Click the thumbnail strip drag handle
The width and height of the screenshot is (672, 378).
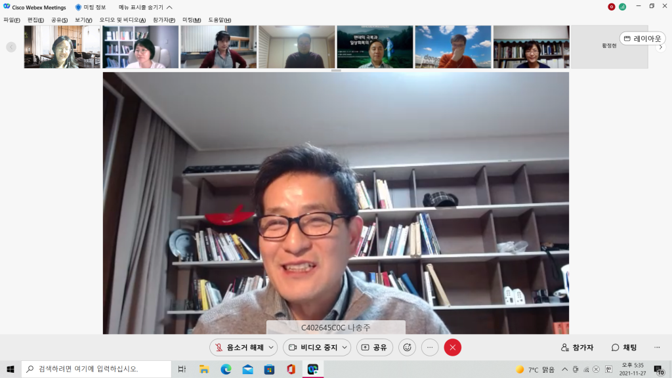336,70
